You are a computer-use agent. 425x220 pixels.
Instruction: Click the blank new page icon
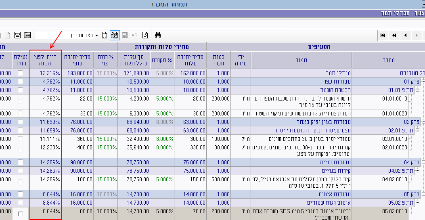(x=8, y=35)
